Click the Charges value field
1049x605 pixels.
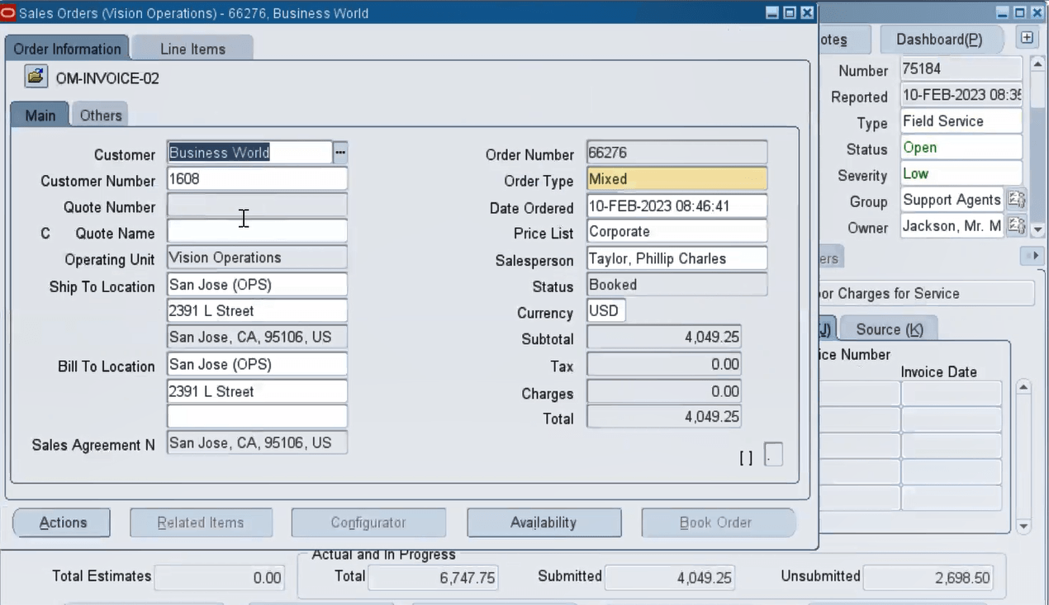click(664, 391)
